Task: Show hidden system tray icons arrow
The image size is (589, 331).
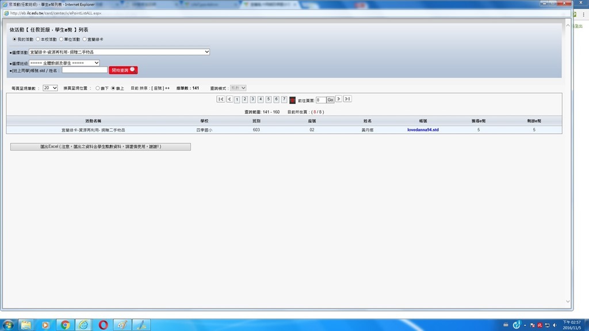Action: [525, 325]
